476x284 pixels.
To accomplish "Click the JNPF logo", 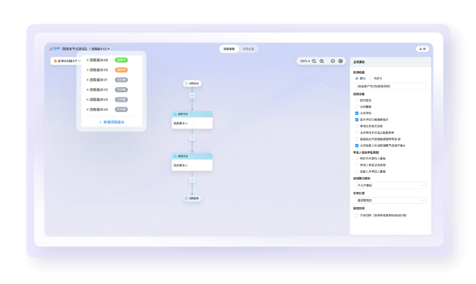I will coord(55,49).
